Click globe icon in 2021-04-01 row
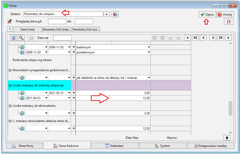This screenshot has height=154, width=240. pyautogui.click(x=22, y=98)
